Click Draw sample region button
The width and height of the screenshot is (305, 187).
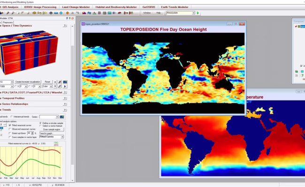(52, 129)
